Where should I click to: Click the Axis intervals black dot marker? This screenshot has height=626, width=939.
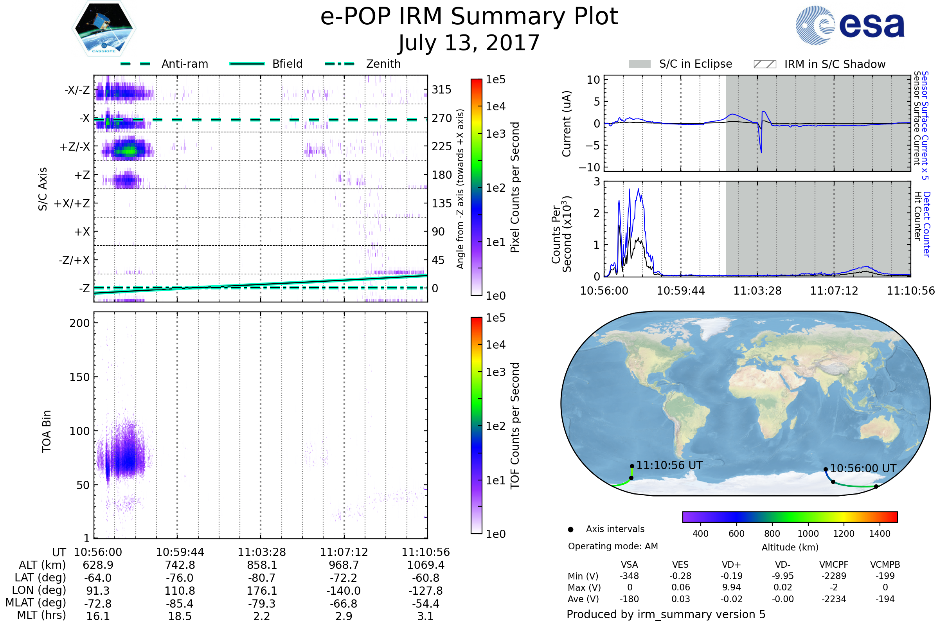571,530
